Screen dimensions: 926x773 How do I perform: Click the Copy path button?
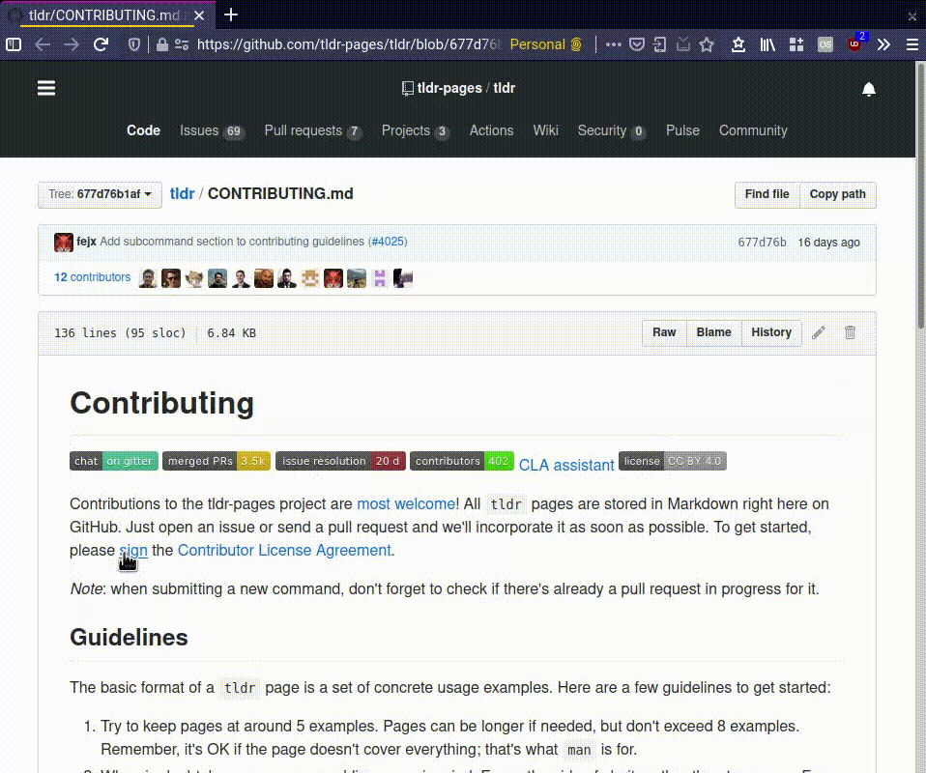[837, 194]
